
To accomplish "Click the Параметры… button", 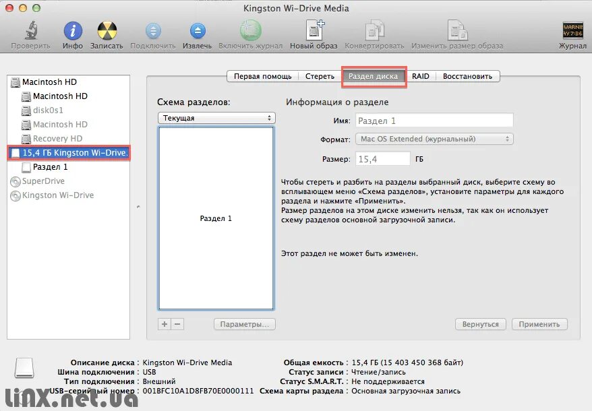I will point(245,324).
